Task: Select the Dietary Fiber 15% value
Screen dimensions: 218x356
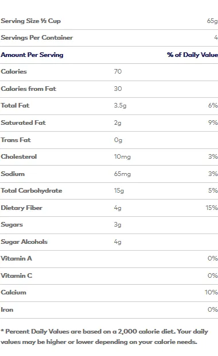Action: click(212, 208)
